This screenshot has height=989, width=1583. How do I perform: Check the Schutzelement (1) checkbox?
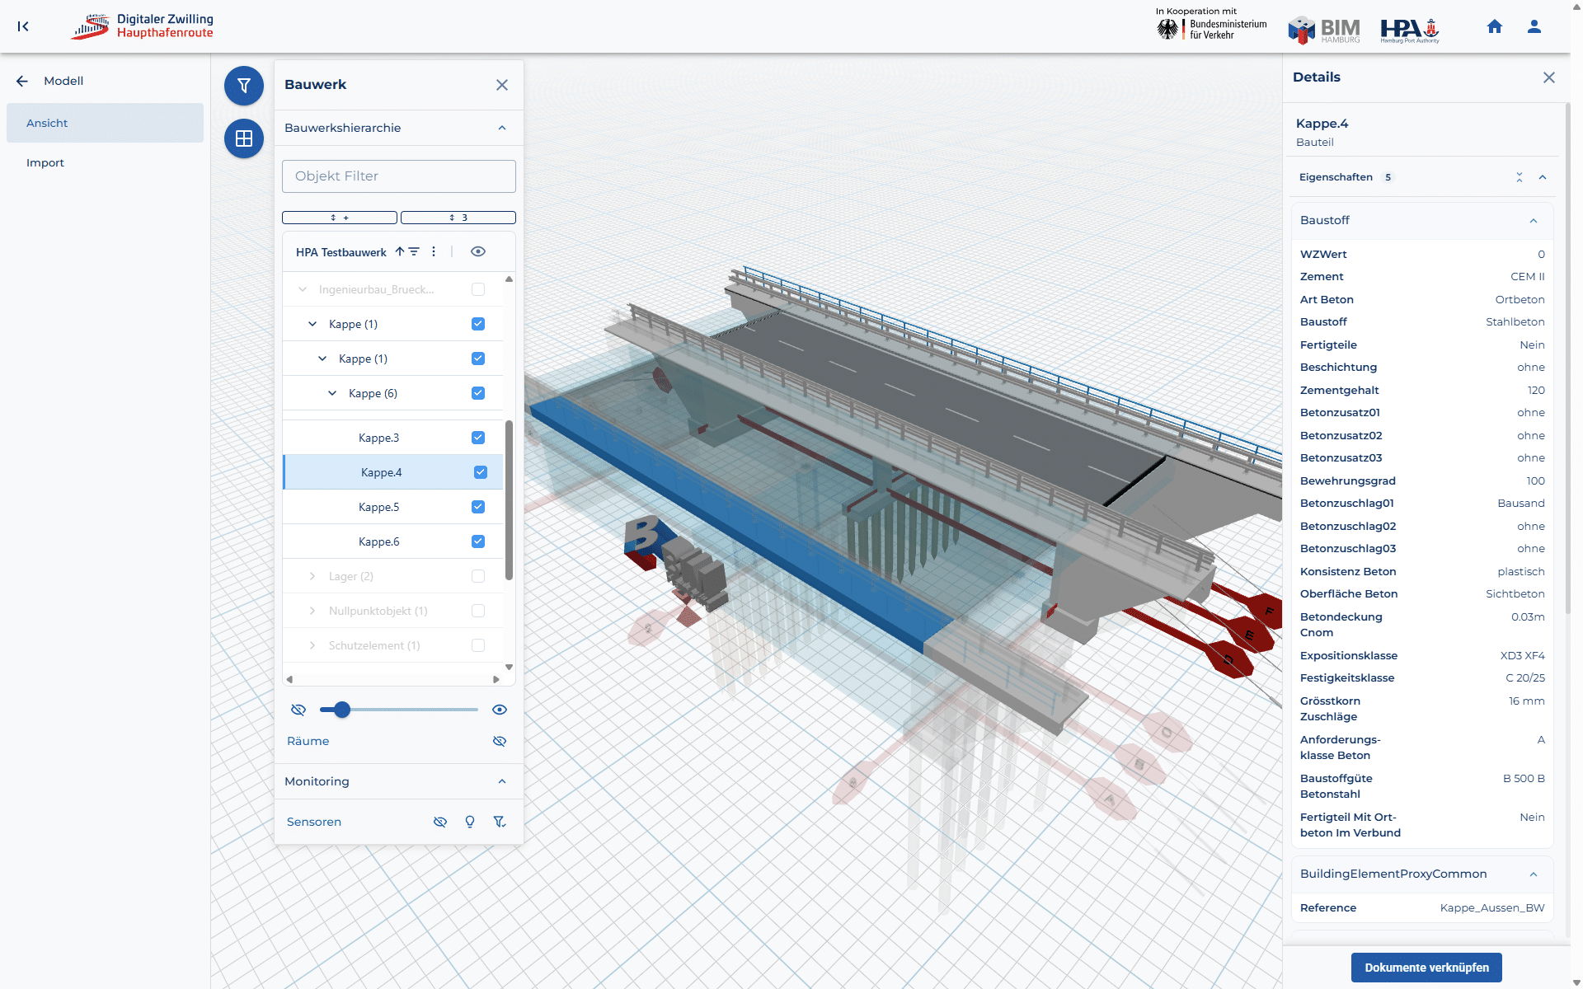pos(478,645)
